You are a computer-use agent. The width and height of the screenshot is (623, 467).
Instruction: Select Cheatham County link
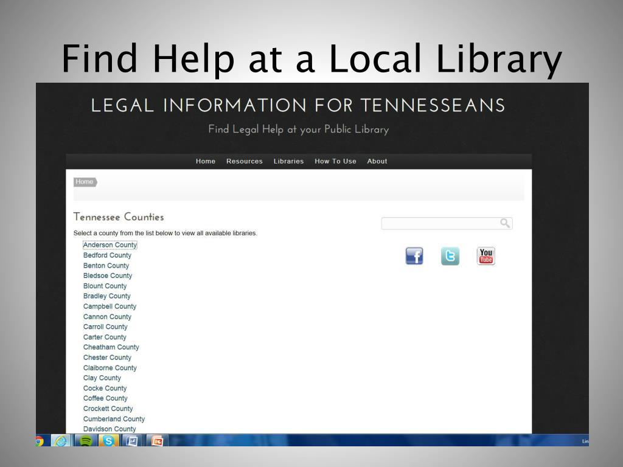click(111, 347)
